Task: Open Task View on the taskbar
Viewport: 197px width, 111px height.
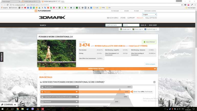Action: (12, 109)
